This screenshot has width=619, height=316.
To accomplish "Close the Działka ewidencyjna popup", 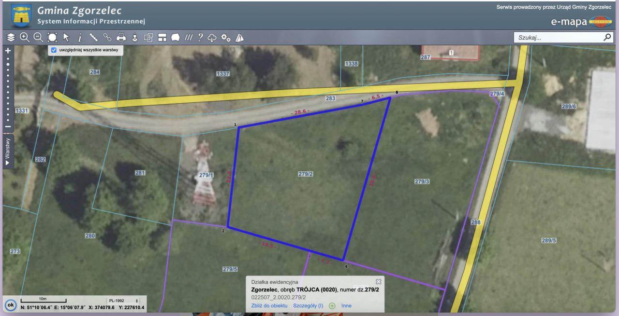I will [x=379, y=281].
